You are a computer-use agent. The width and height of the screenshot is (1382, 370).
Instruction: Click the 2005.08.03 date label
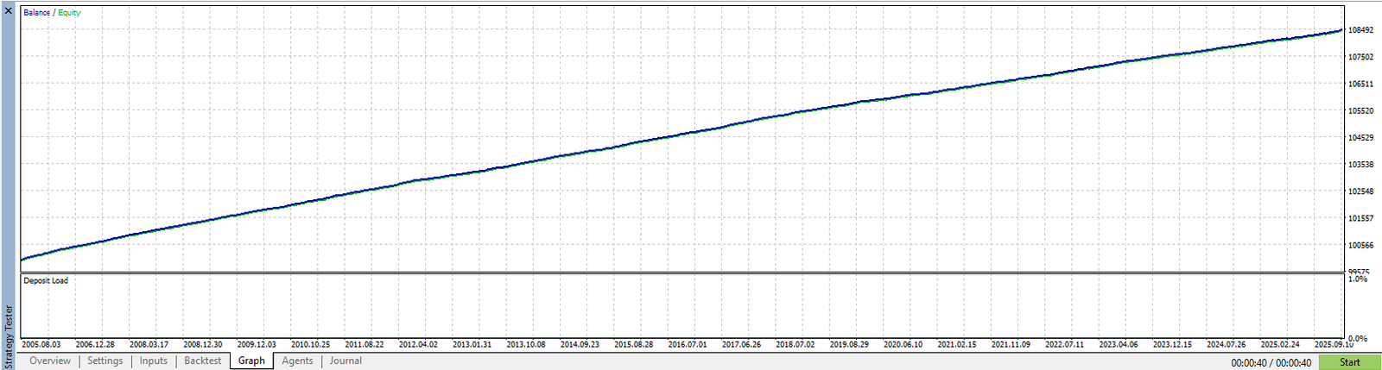coord(41,345)
